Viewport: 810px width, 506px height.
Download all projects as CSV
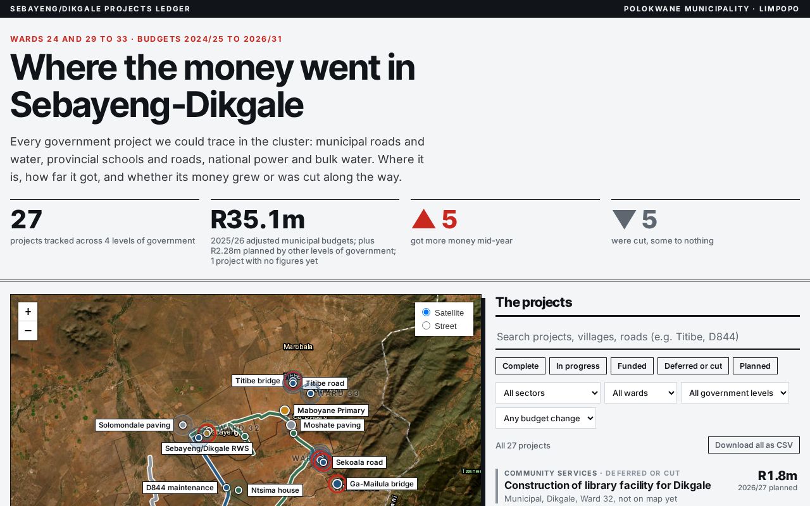pos(754,445)
